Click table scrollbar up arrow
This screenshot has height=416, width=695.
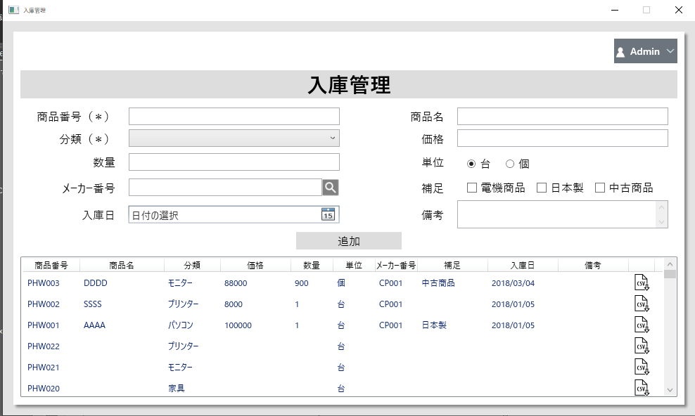pyautogui.click(x=670, y=264)
